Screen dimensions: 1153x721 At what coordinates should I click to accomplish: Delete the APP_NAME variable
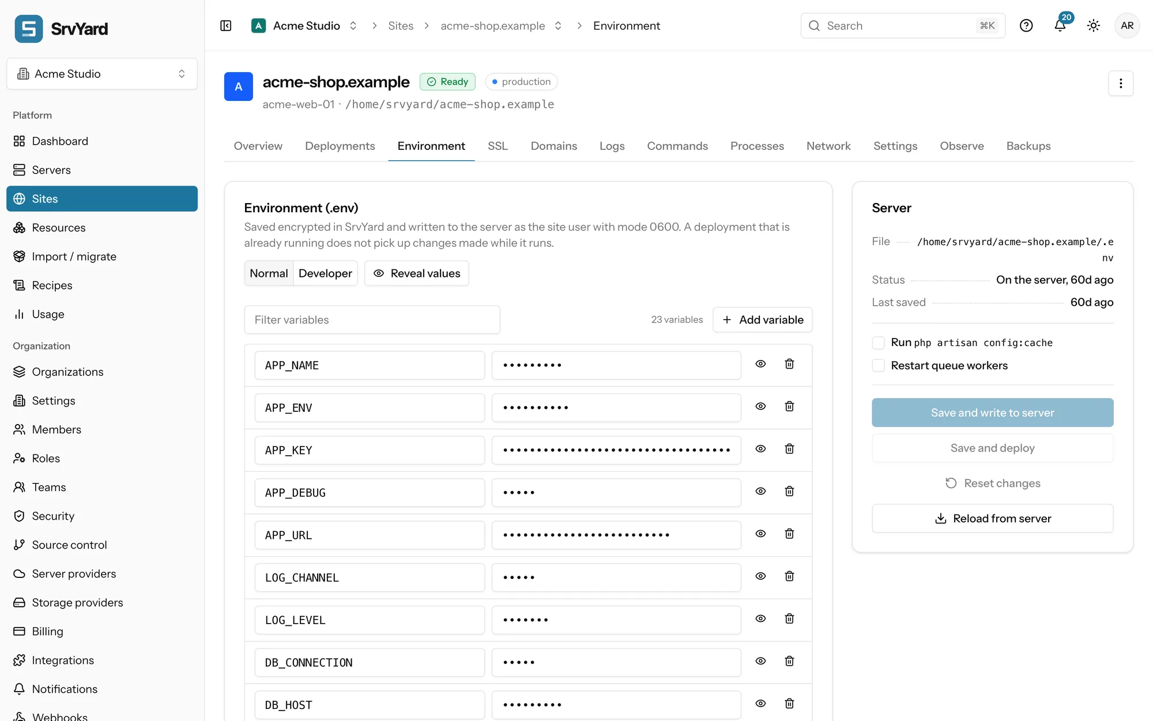point(789,364)
